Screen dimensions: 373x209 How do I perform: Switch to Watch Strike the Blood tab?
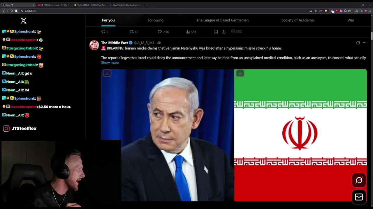coord(126,5)
